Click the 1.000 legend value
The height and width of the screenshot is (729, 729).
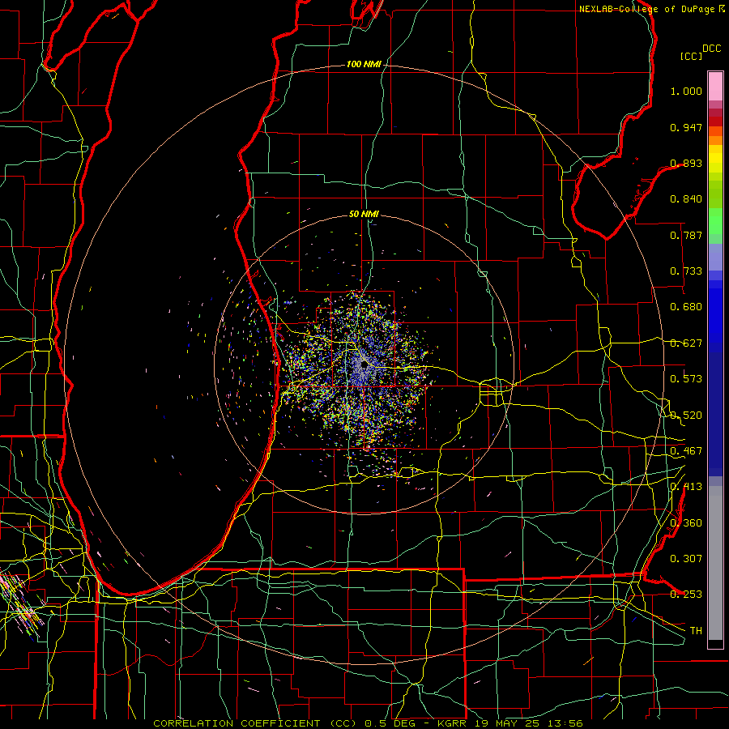686,91
